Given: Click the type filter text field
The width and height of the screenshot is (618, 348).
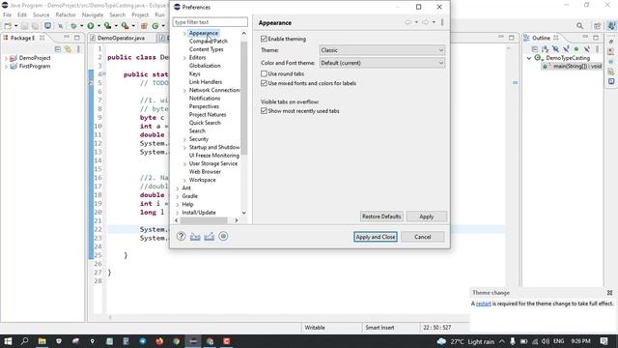Looking at the screenshot, I should tap(211, 22).
